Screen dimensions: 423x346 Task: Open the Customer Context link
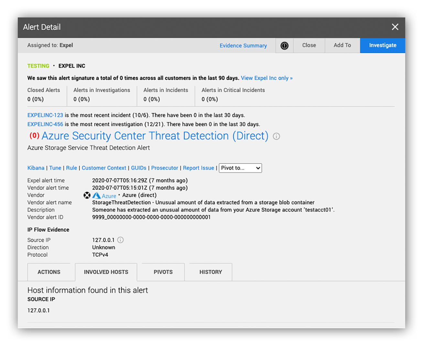[x=104, y=168]
